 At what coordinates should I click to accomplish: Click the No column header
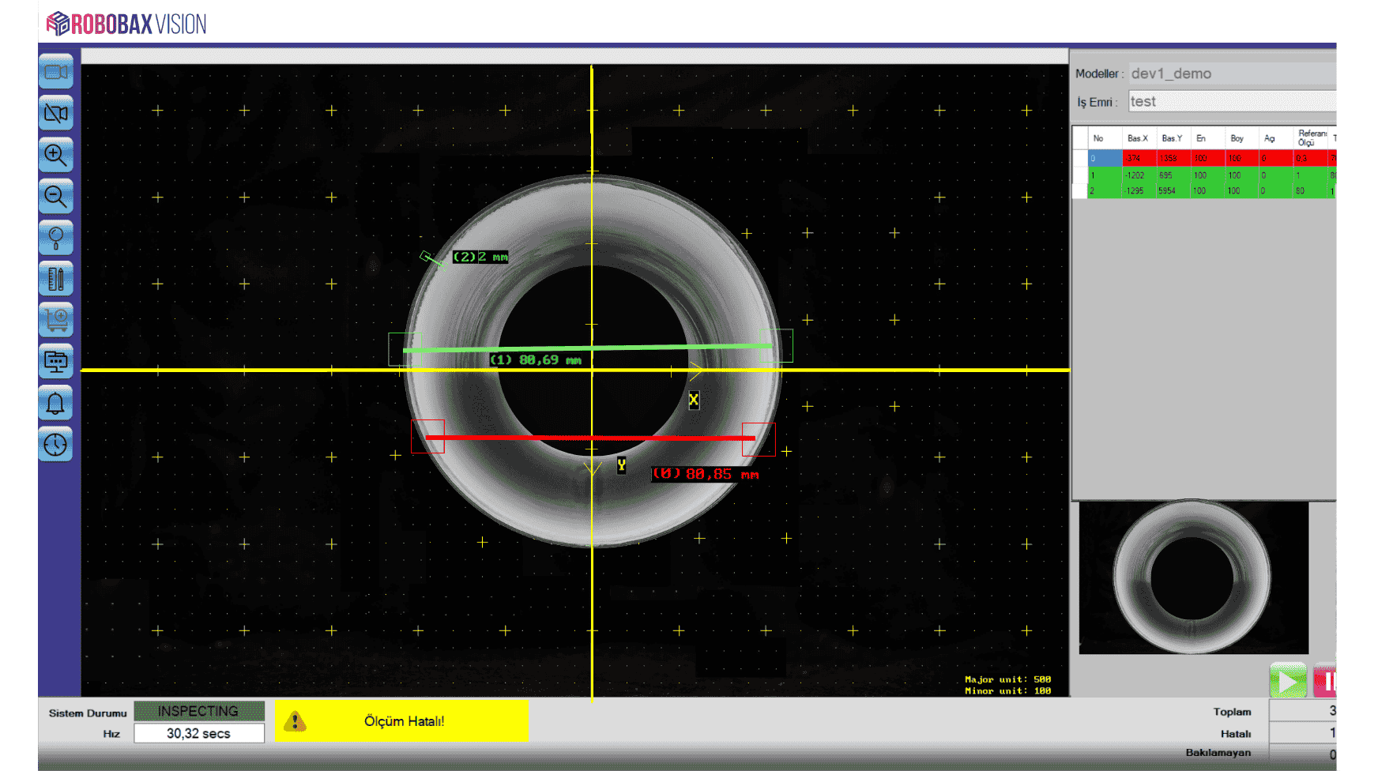(x=1098, y=138)
